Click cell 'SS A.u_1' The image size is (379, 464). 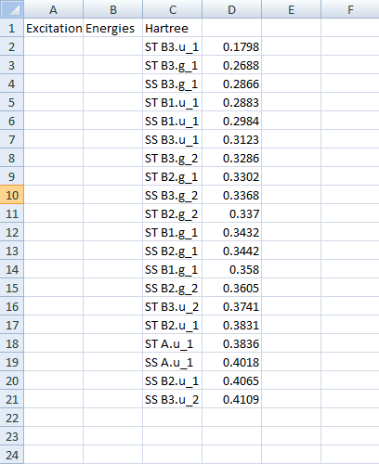(172, 362)
